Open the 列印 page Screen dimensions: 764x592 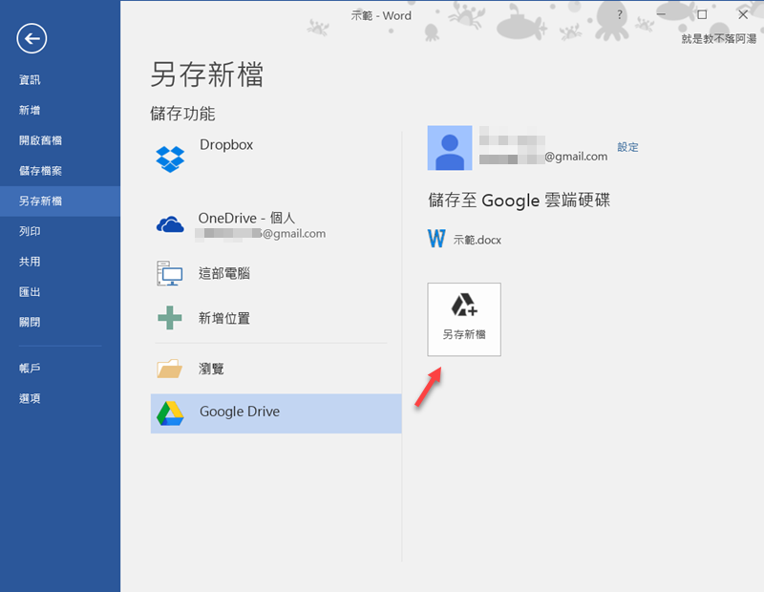30,231
